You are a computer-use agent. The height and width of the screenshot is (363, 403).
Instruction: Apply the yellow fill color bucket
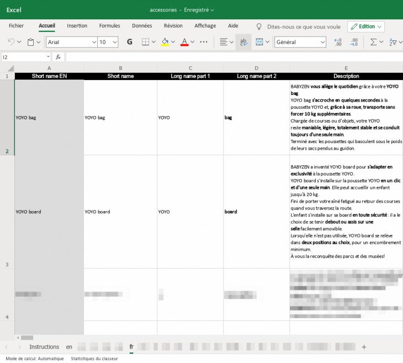point(165,41)
